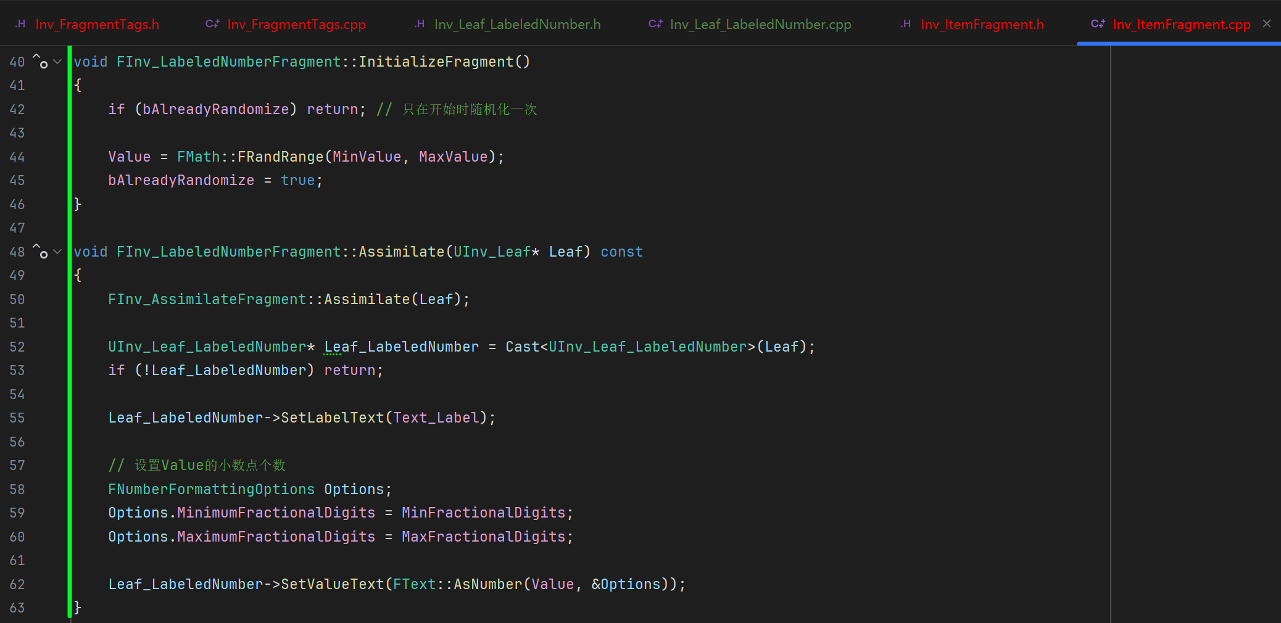Switch to the Inv_ItemFragment.h tab

tap(972, 24)
